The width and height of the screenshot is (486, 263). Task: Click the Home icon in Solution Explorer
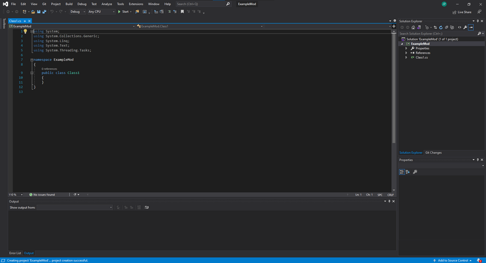(x=413, y=28)
